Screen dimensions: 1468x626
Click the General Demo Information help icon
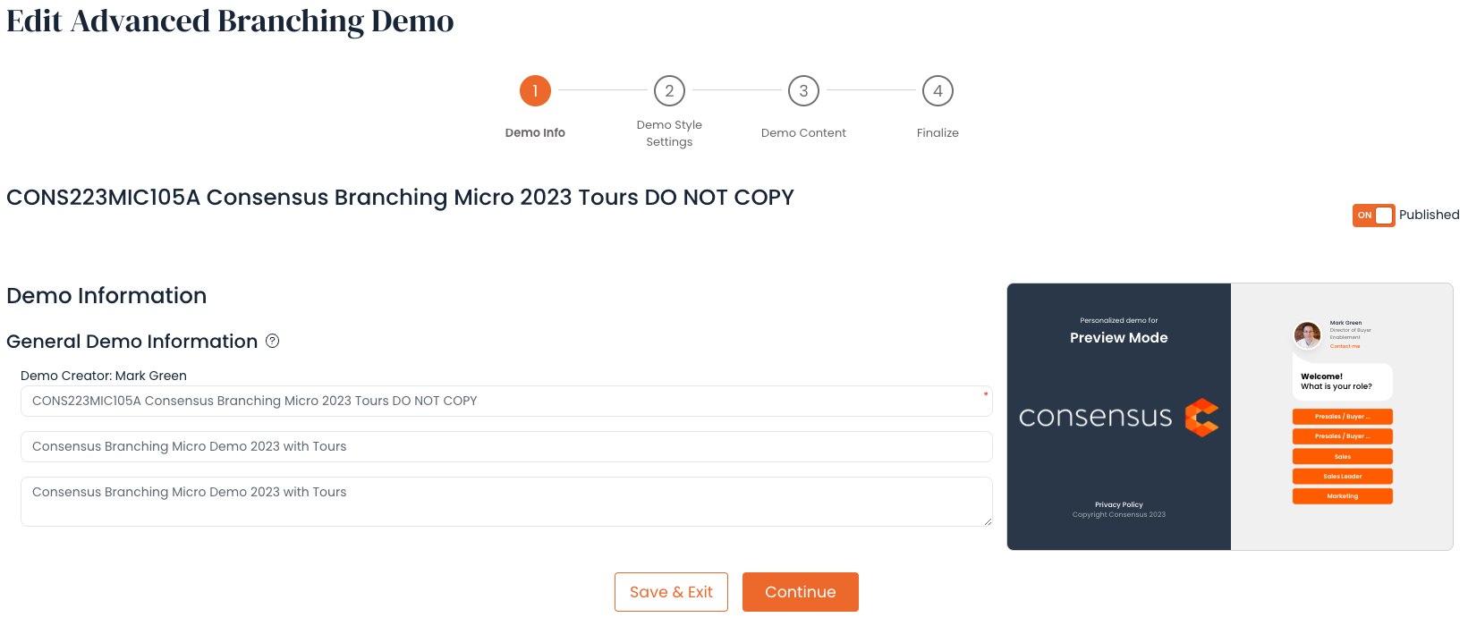(273, 341)
